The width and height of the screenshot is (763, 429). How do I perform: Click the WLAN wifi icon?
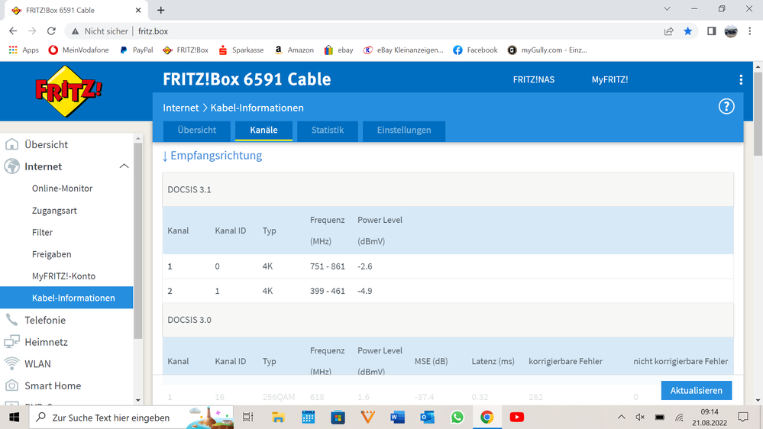11,363
